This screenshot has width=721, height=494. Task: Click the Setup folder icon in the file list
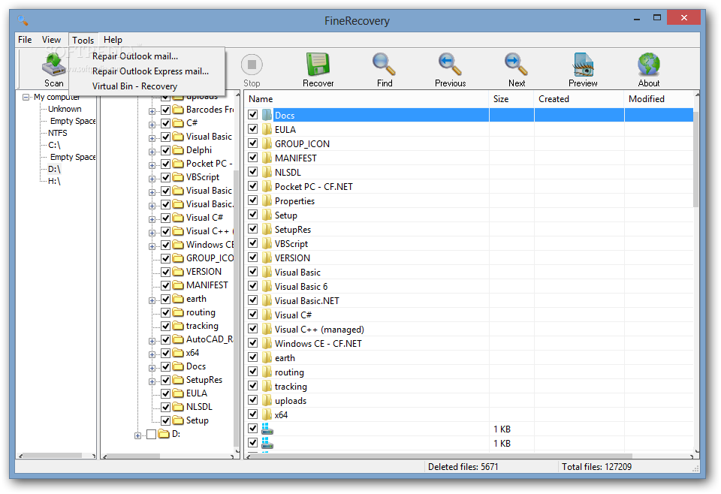(267, 215)
